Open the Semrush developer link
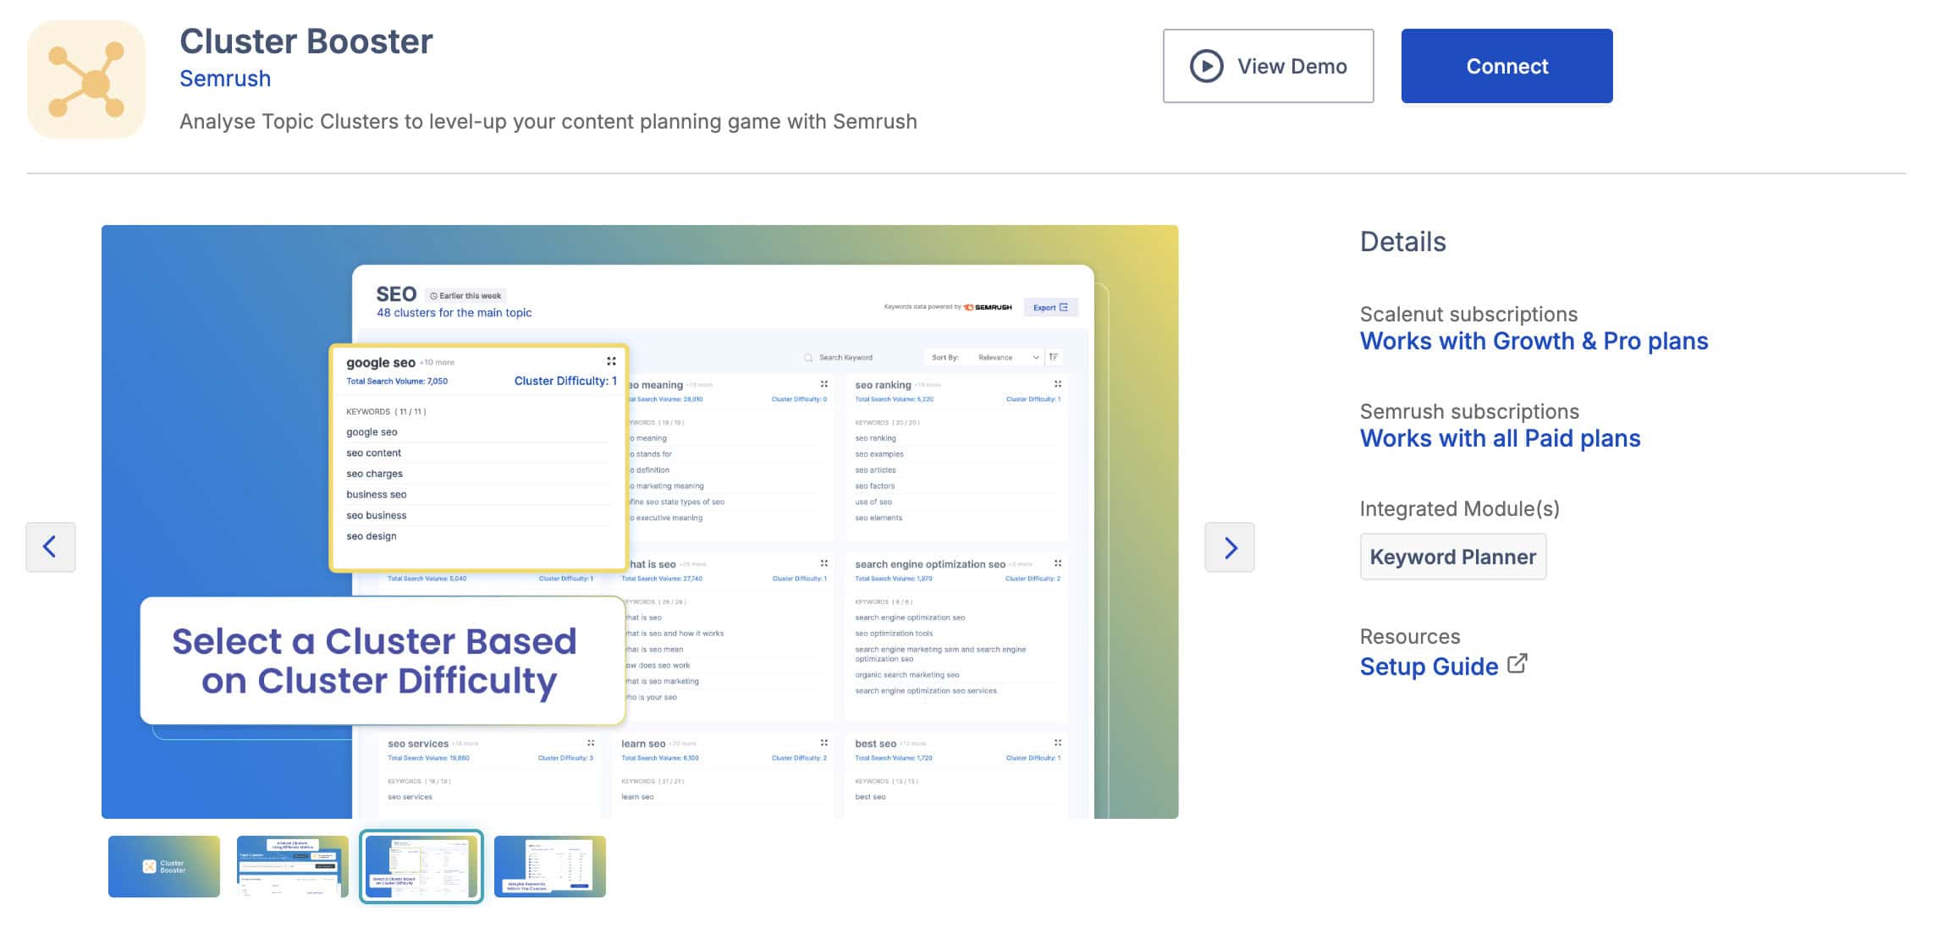The image size is (1933, 944). 225,79
